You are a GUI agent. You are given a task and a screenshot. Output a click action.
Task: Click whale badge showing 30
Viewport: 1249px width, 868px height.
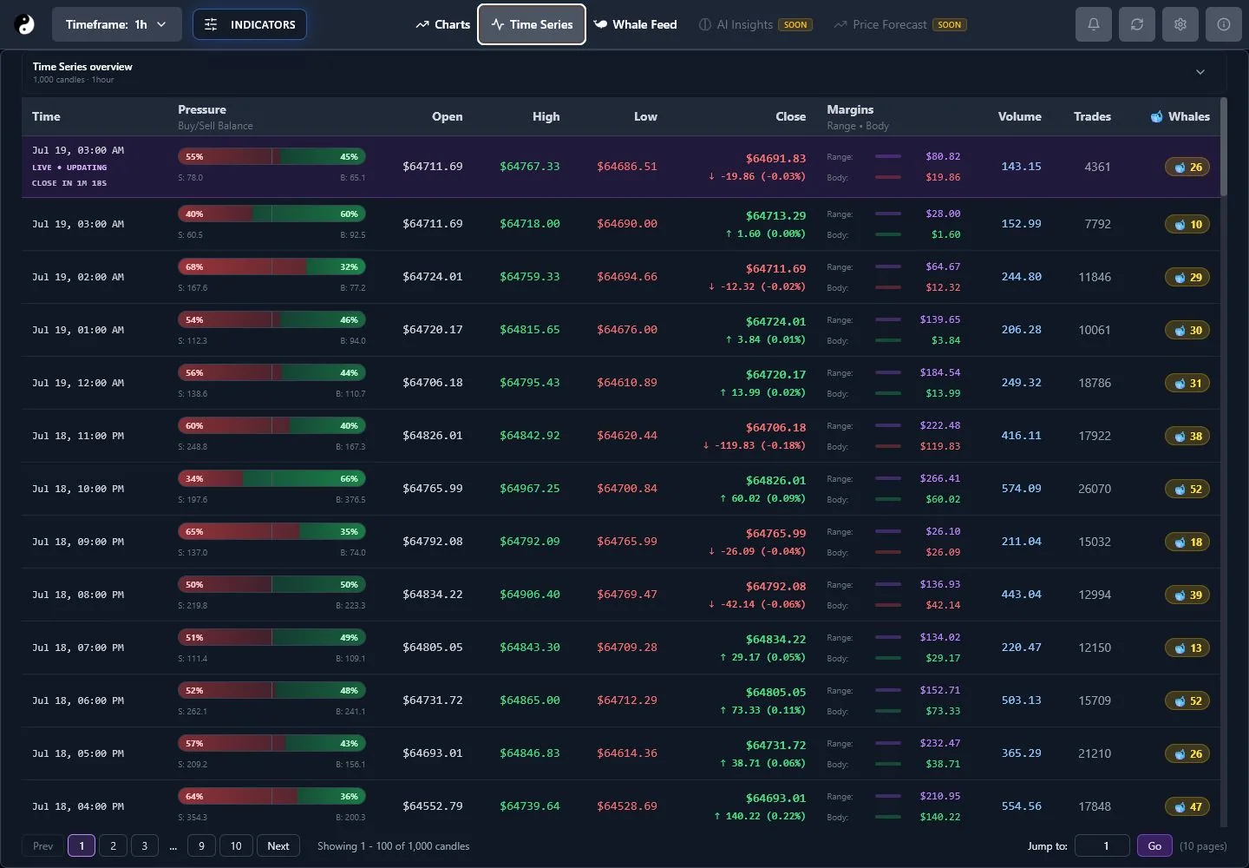[x=1187, y=330]
